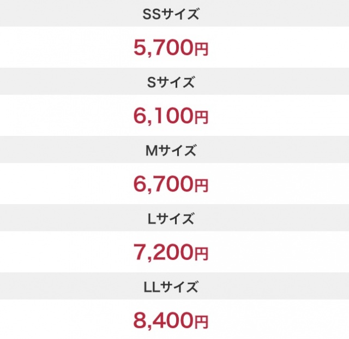
Task: Click the Mサイズ header label
Action: (171, 151)
